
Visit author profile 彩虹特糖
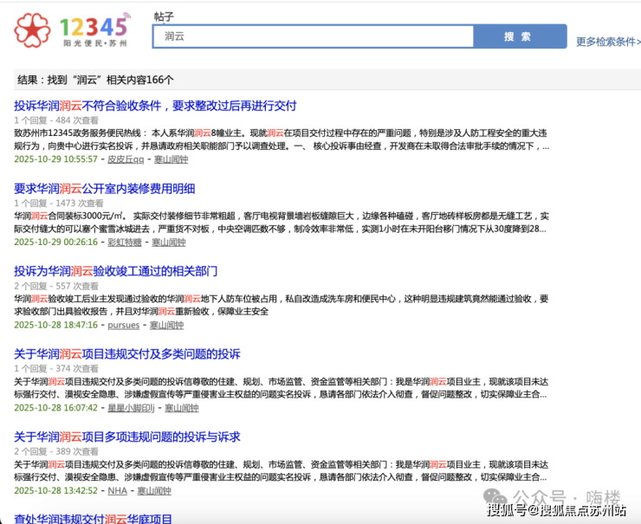(x=125, y=243)
